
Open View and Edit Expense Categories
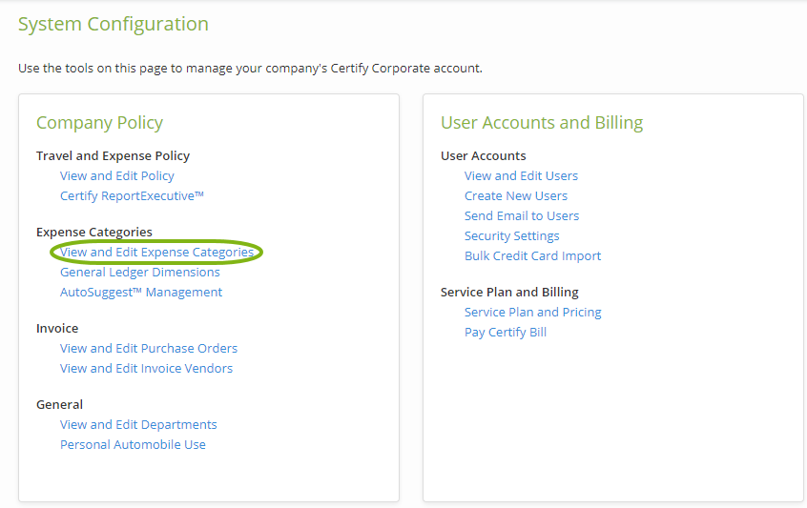(157, 252)
